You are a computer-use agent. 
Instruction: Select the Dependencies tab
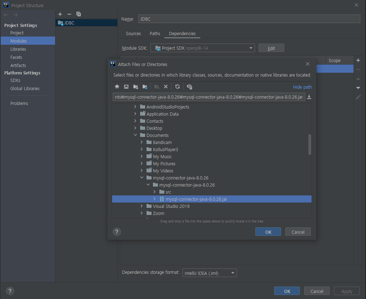(182, 33)
